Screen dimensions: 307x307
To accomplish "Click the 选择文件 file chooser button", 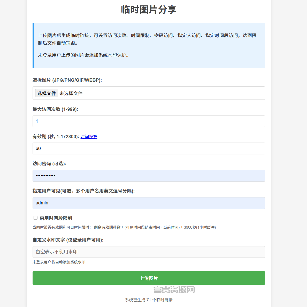I will coord(47,93).
